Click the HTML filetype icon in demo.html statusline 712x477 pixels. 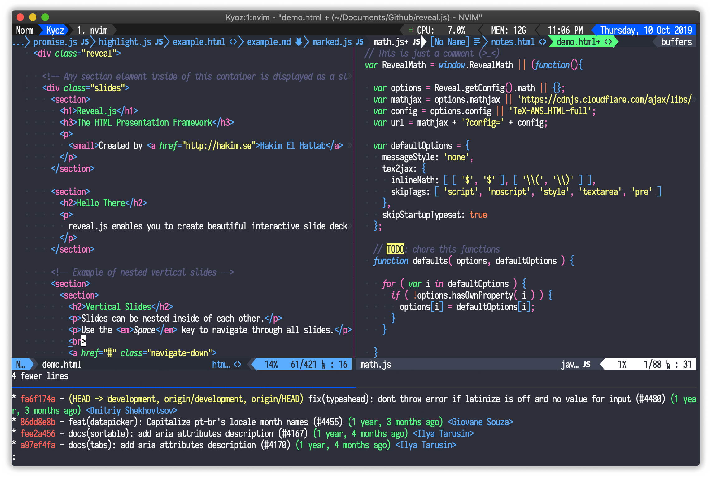point(237,365)
